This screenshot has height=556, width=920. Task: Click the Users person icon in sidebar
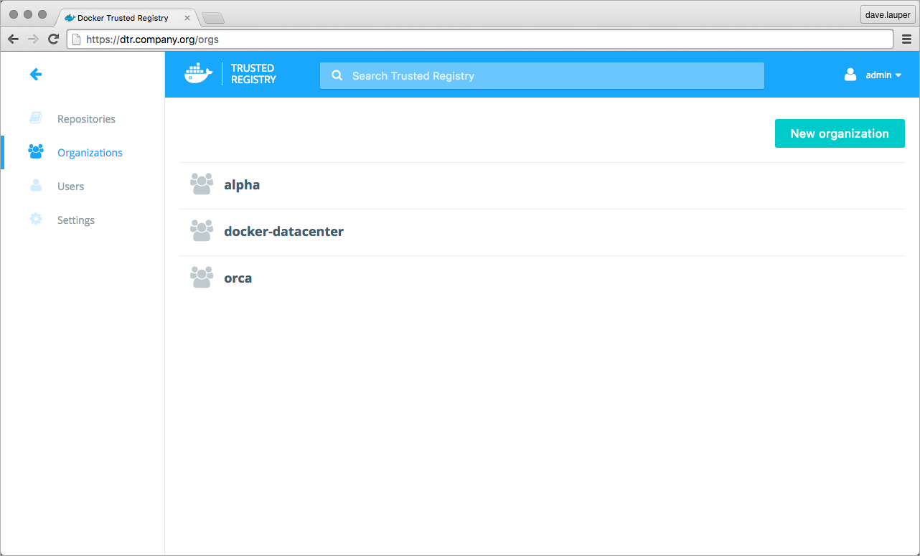pyautogui.click(x=36, y=186)
